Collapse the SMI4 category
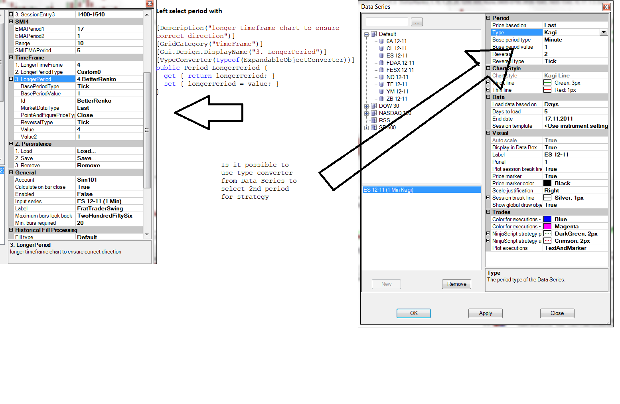This screenshot has width=620, height=404. 11,22
